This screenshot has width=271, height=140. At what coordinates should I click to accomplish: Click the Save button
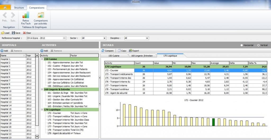click(16, 33)
